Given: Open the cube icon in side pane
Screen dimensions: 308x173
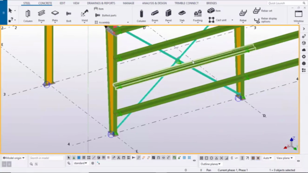Looking at the screenshot, I should pos(304,63).
